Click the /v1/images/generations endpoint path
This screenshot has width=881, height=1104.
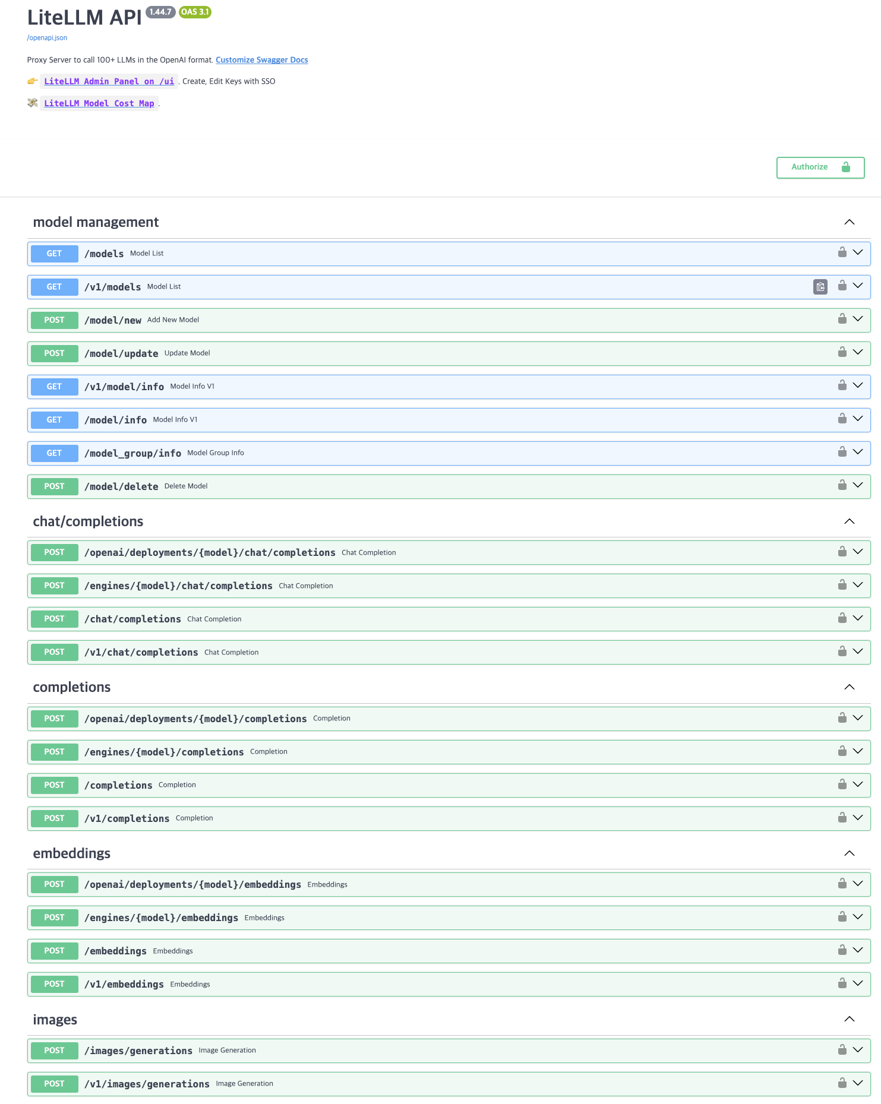(x=147, y=1084)
